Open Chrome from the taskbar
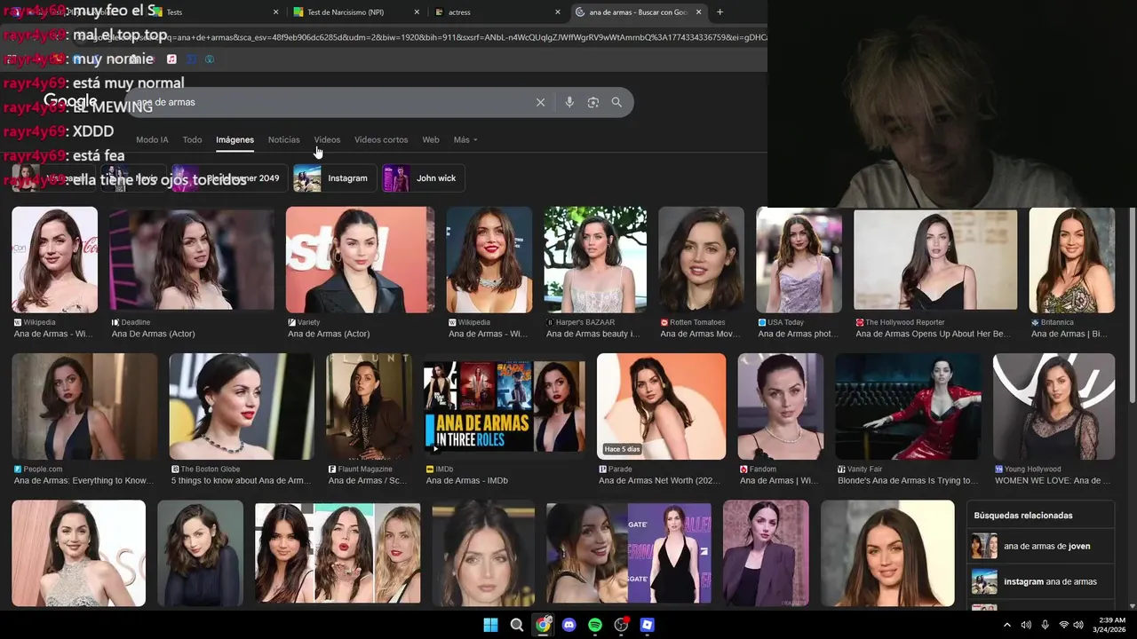This screenshot has height=639, width=1137. pos(543,625)
